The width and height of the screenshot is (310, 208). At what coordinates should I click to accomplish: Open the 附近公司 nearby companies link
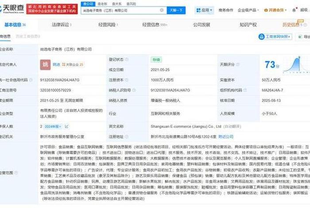point(226,136)
